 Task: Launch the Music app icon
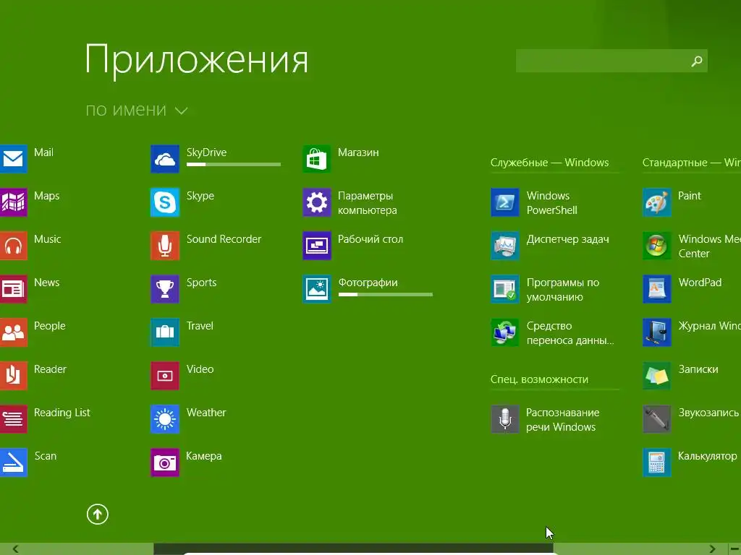pyautogui.click(x=13, y=246)
